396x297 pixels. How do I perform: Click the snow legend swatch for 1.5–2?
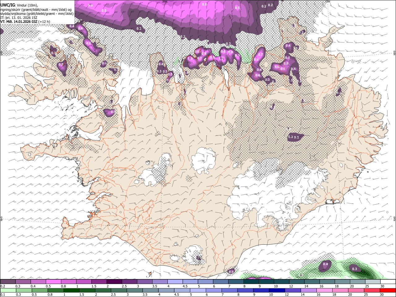click(x=99, y=282)
